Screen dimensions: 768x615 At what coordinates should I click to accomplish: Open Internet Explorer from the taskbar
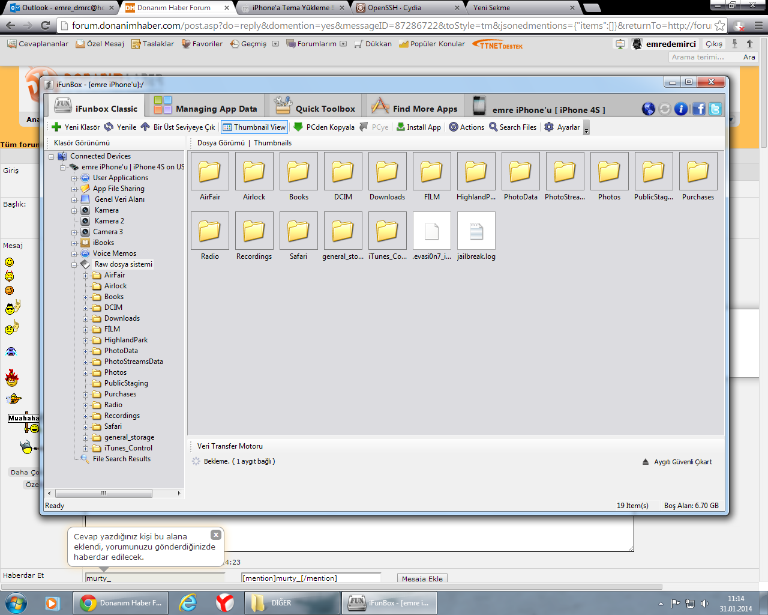tap(188, 602)
